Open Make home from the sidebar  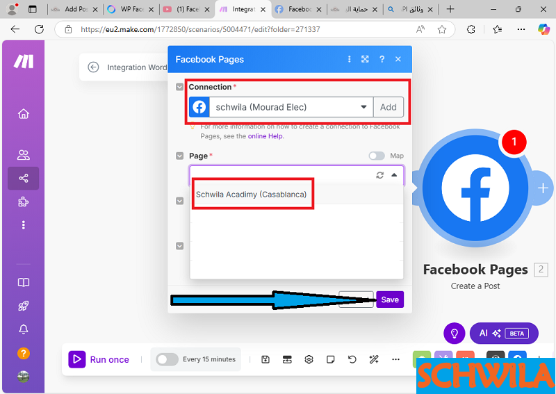click(x=24, y=114)
